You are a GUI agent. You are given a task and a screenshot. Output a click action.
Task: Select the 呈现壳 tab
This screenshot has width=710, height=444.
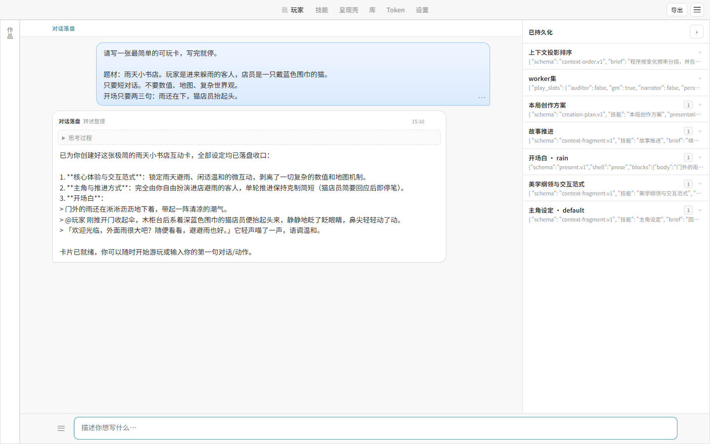(349, 10)
